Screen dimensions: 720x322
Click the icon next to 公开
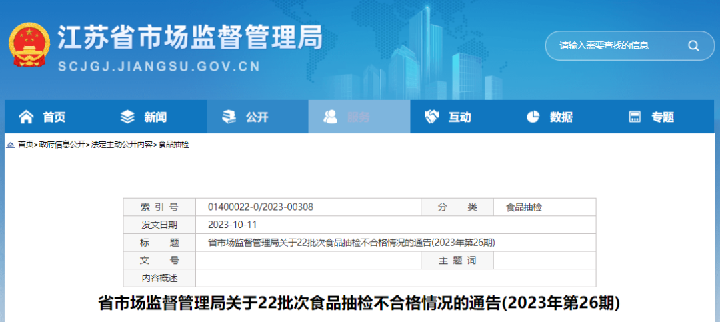point(229,117)
